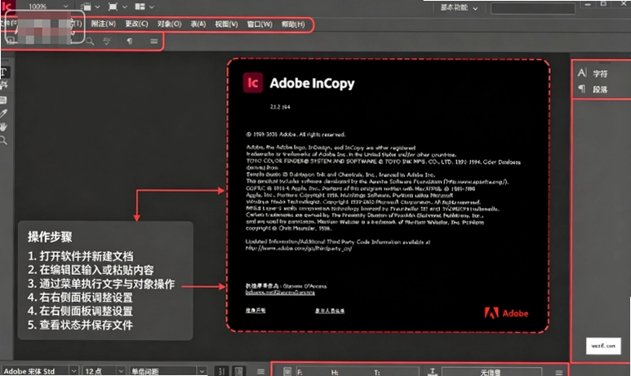631x376 pixels.
Task: Click the Adobe InCopy title in About dialog
Action: click(x=313, y=83)
